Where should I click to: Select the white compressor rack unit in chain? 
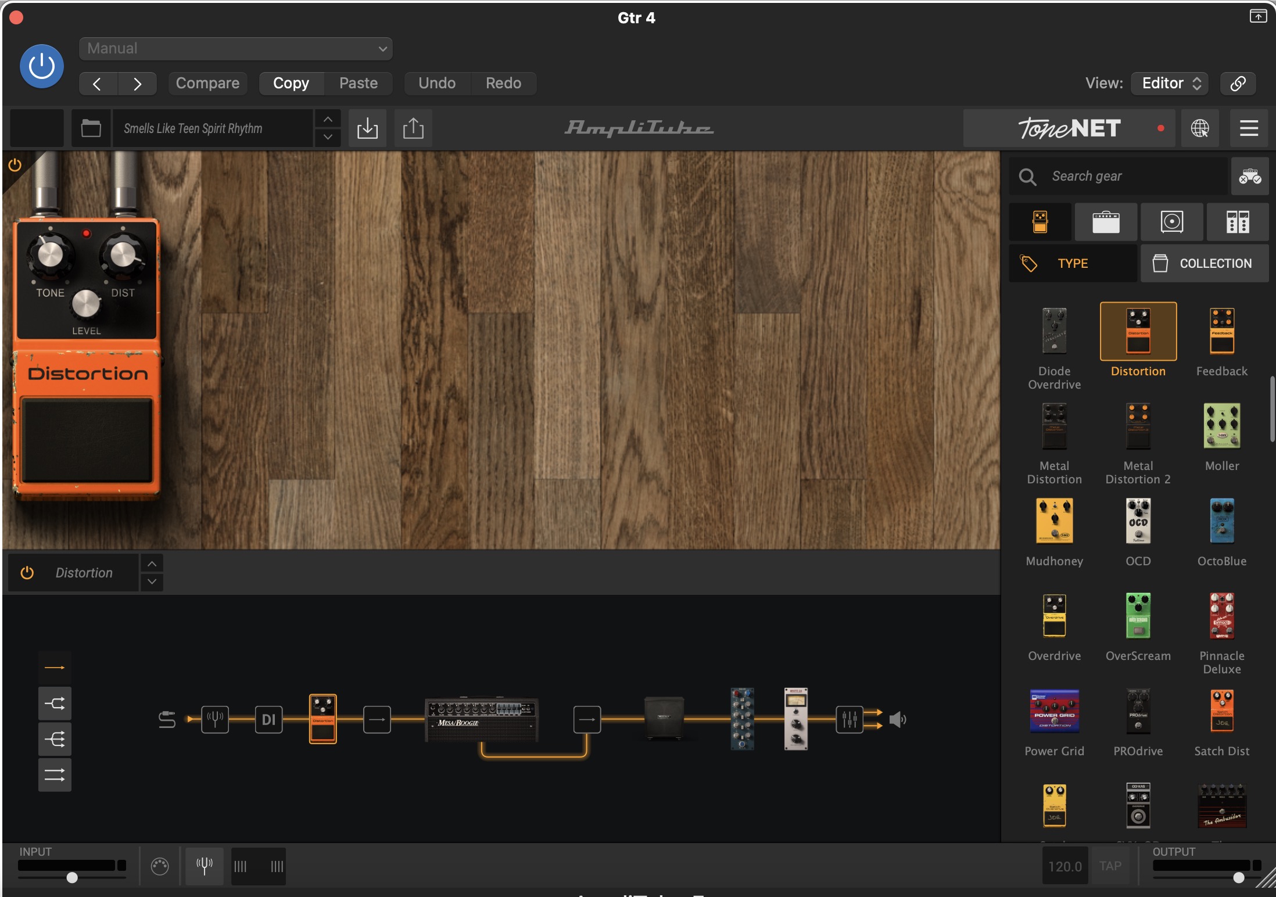click(x=796, y=719)
